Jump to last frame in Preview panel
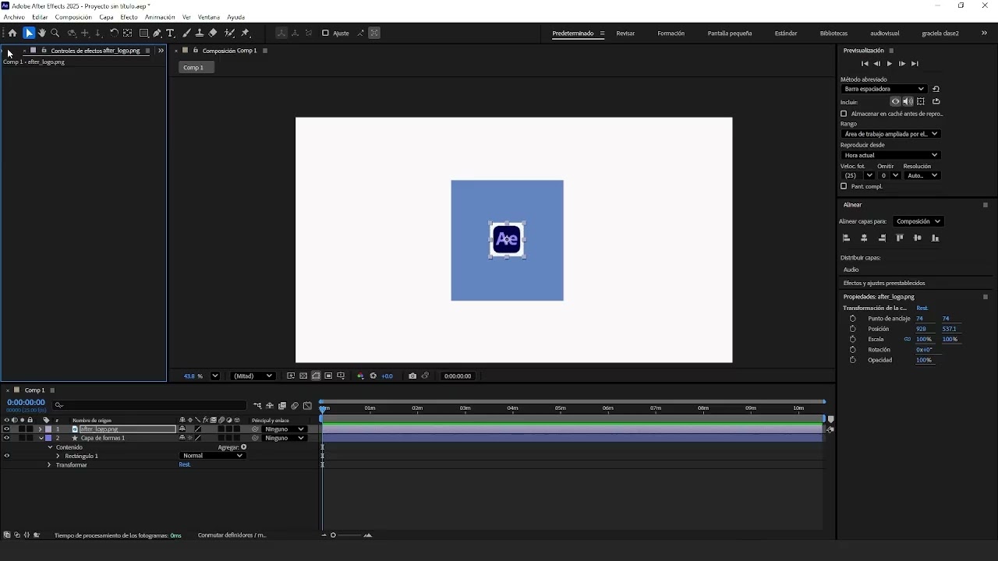Screen dimensions: 998x561 pos(915,64)
